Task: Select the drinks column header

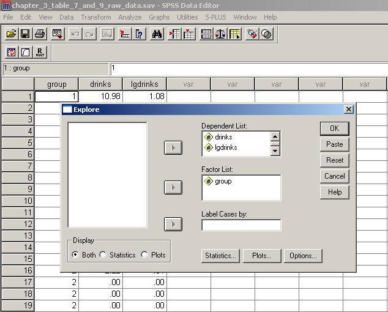Action: tap(100, 84)
